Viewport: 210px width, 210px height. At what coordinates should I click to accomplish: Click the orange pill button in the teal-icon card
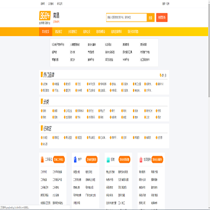pos(124,159)
